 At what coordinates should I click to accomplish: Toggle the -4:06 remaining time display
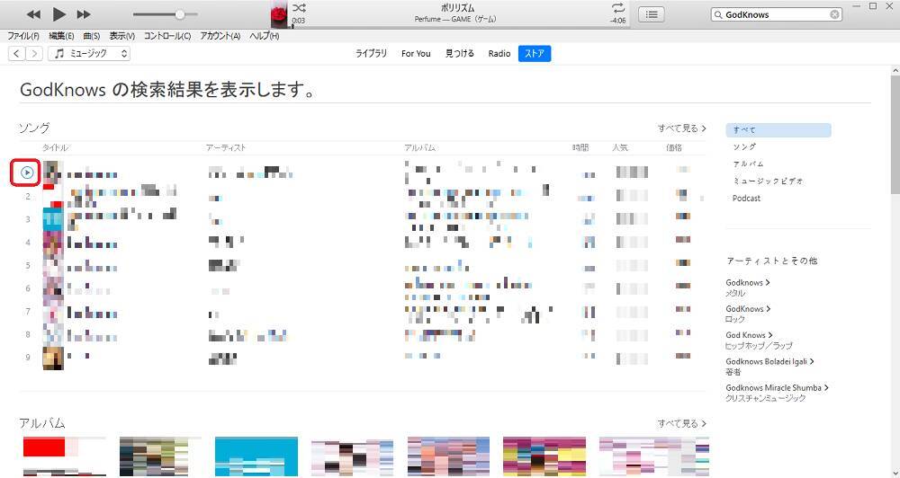tap(617, 21)
